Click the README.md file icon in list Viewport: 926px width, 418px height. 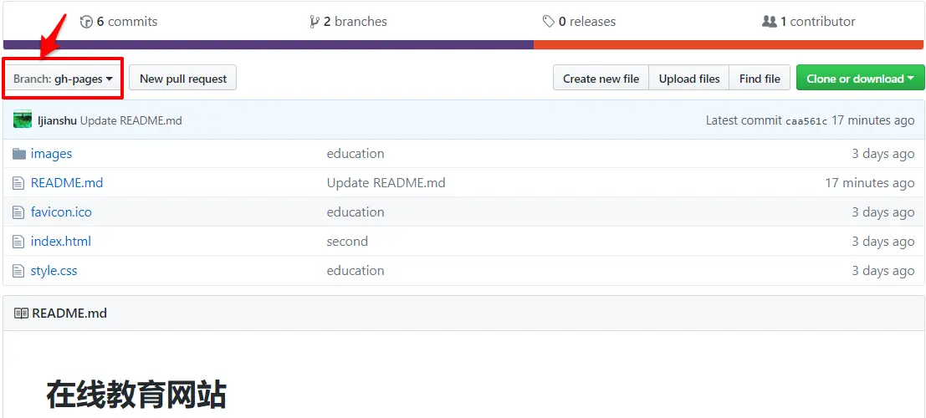point(19,183)
